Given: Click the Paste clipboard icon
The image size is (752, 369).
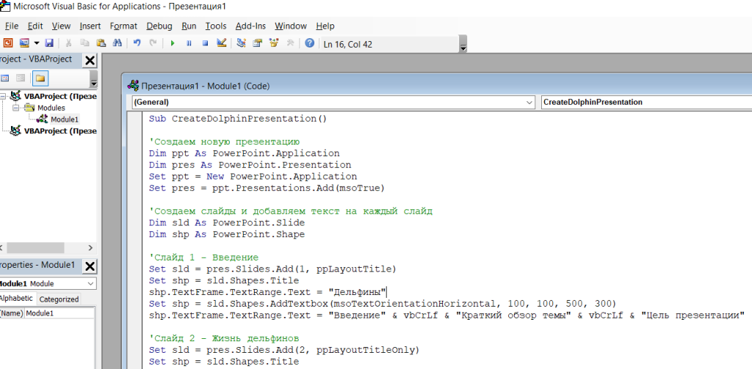Looking at the screenshot, I should click(x=101, y=43).
